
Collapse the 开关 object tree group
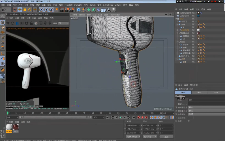[177, 59]
